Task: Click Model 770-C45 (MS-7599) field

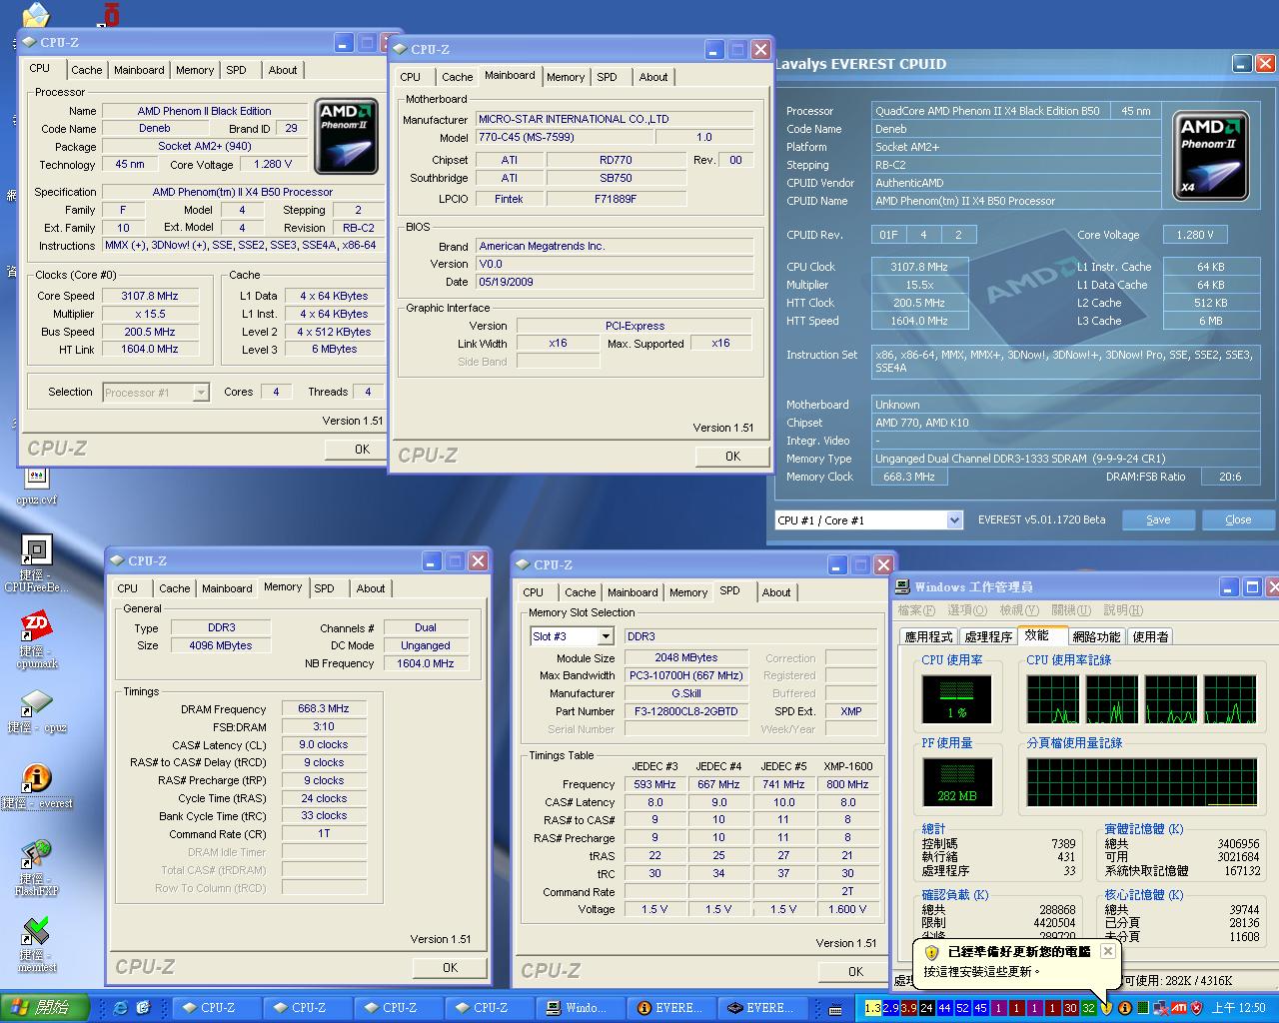Action: point(564,137)
